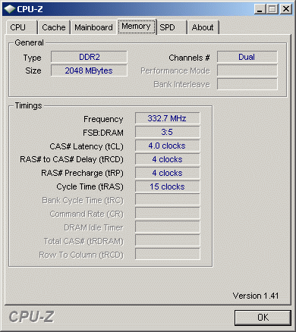Click the disabled maximize button
Image resolution: width=296 pixels, height=332 pixels.
click(x=272, y=9)
